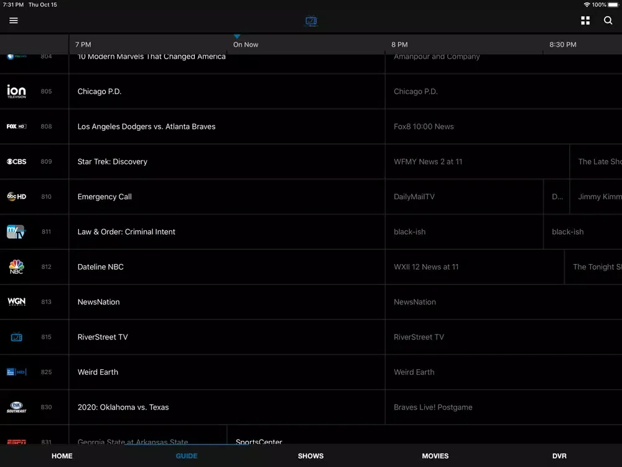Select the 8 PM time header
622x467 pixels.
point(399,44)
